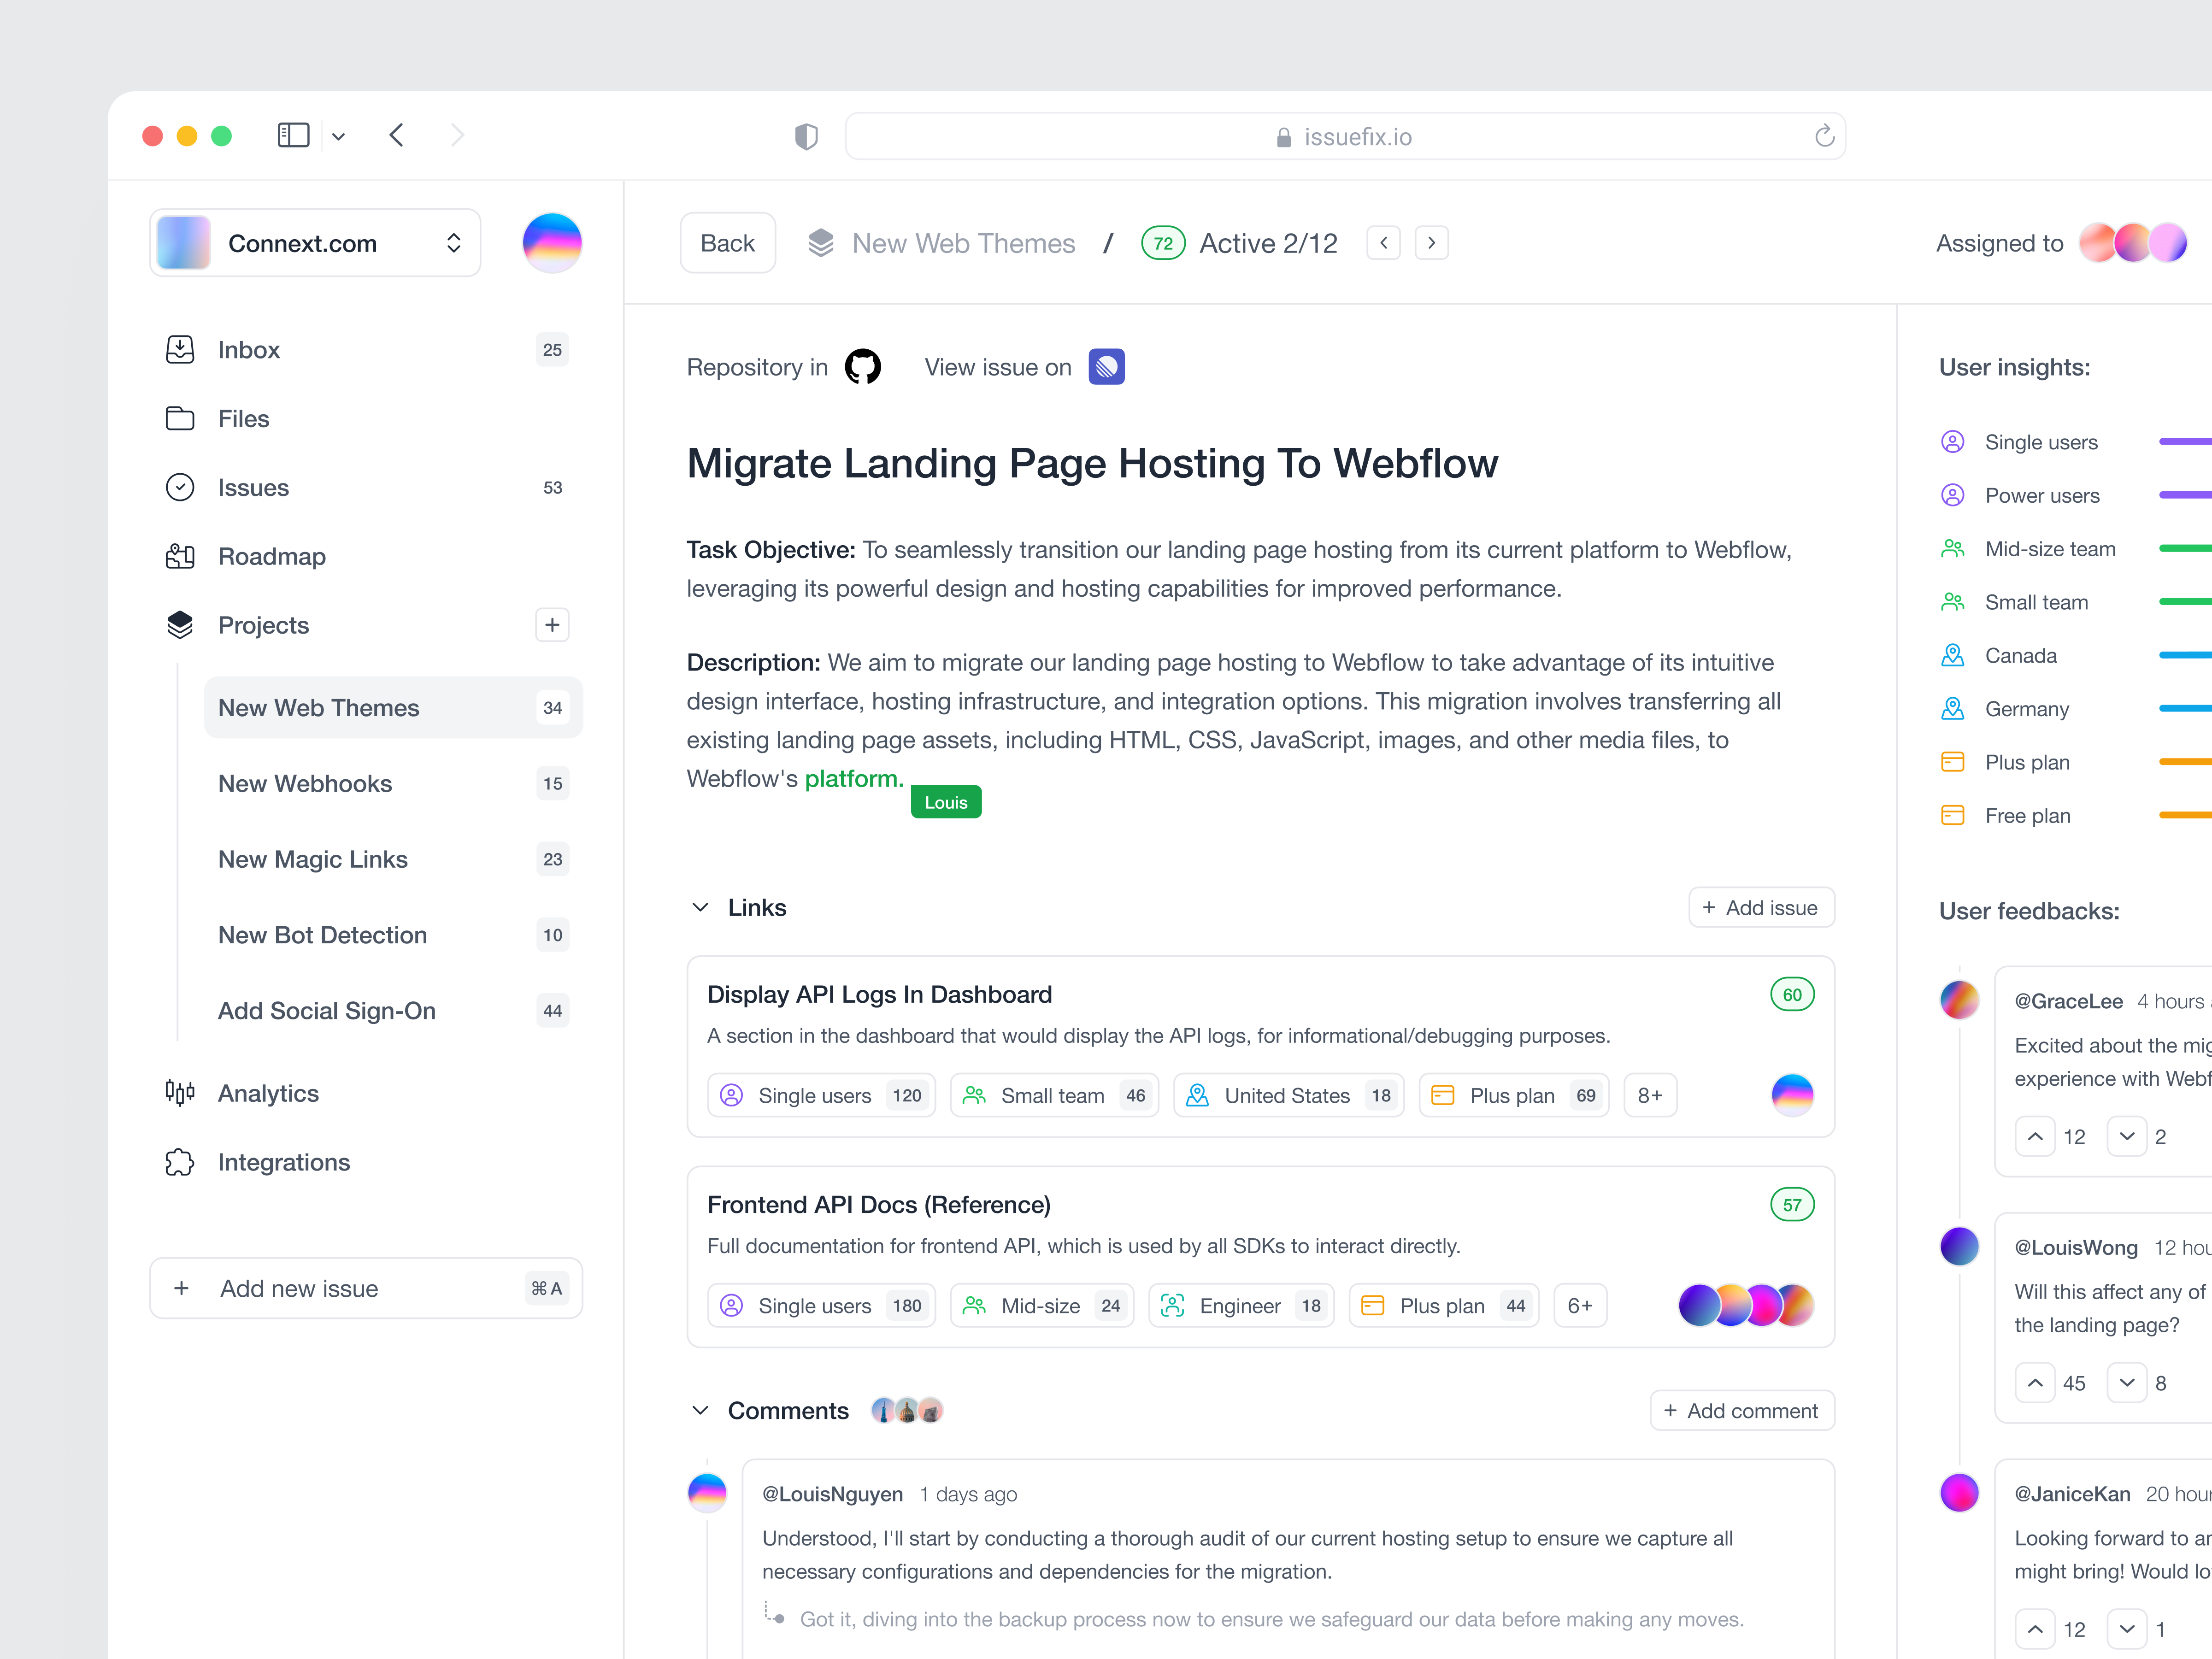2212x1659 pixels.
Task: Click the New Web Themes breadcrumb layers icon
Action: 821,243
